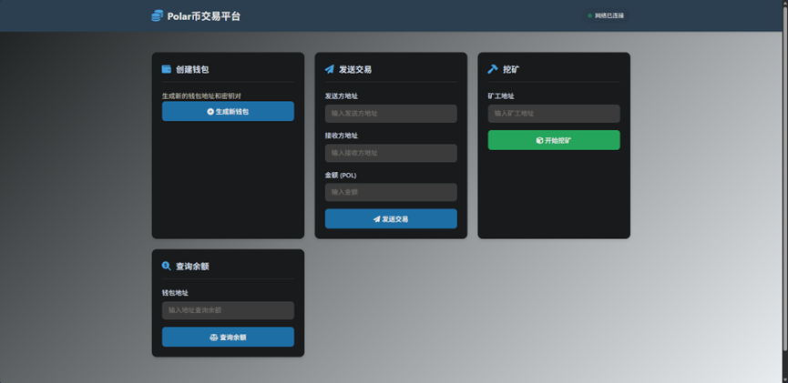Click the 生成新的钱包地址和密钥对 description
This screenshot has width=788, height=383.
(x=201, y=96)
